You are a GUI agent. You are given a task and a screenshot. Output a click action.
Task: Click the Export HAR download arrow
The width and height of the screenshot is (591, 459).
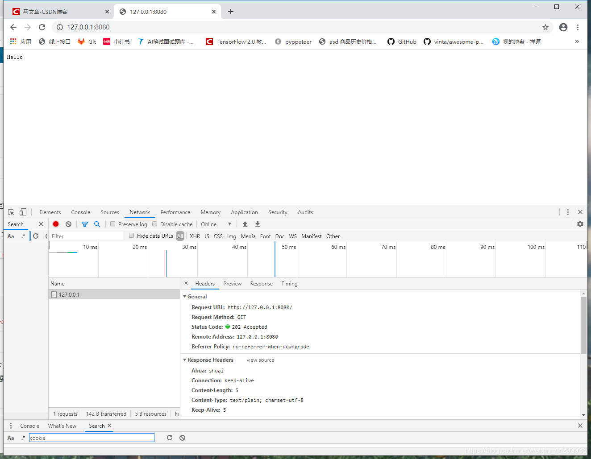point(258,224)
